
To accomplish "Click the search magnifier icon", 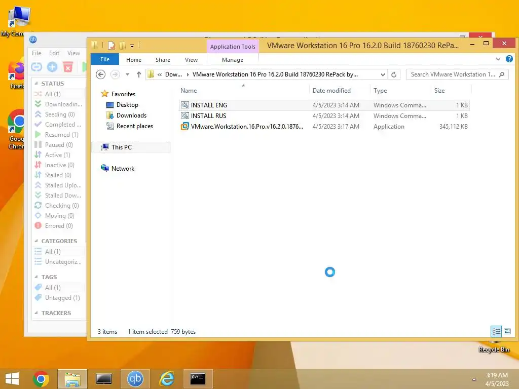I will coord(502,74).
